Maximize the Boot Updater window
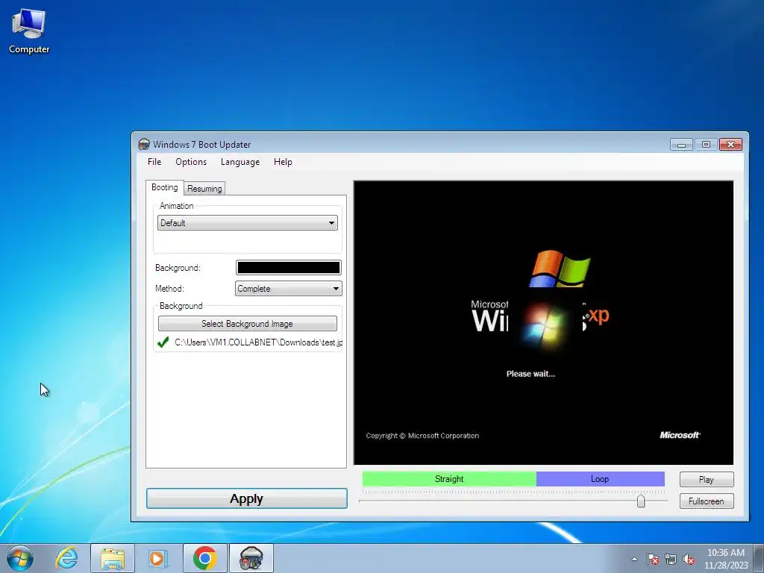This screenshot has height=573, width=764. click(x=706, y=145)
